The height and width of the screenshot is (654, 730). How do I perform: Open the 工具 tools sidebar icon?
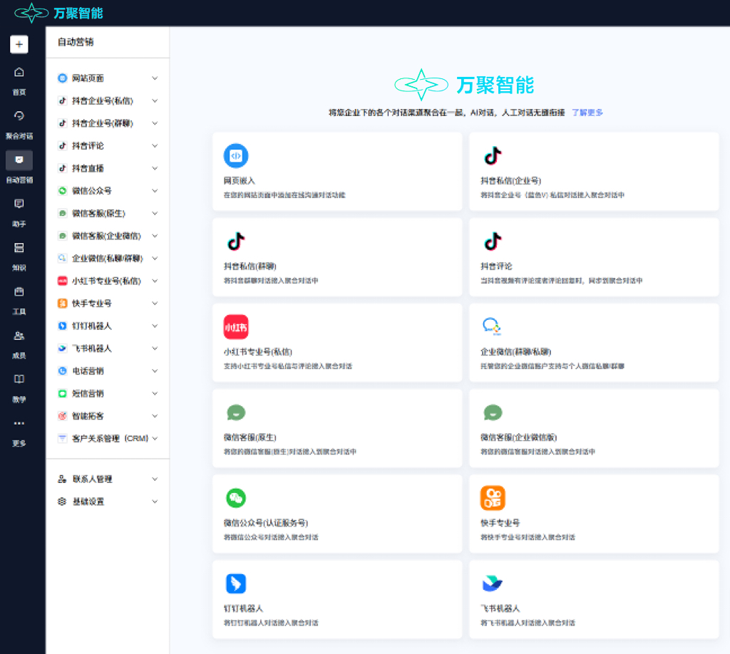19,291
